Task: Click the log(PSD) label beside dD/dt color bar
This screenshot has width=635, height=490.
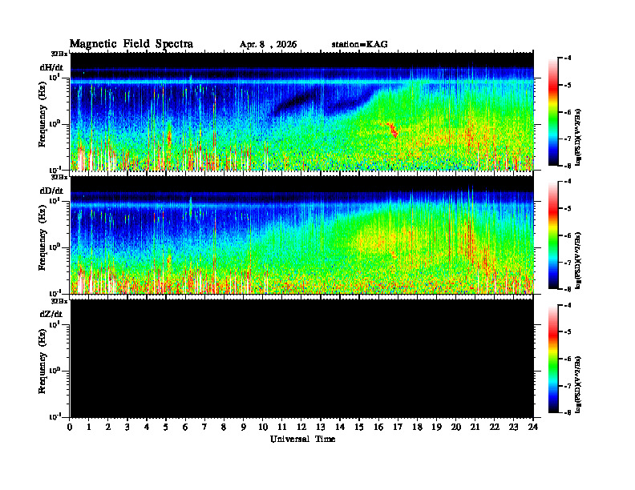Action: 578,260
